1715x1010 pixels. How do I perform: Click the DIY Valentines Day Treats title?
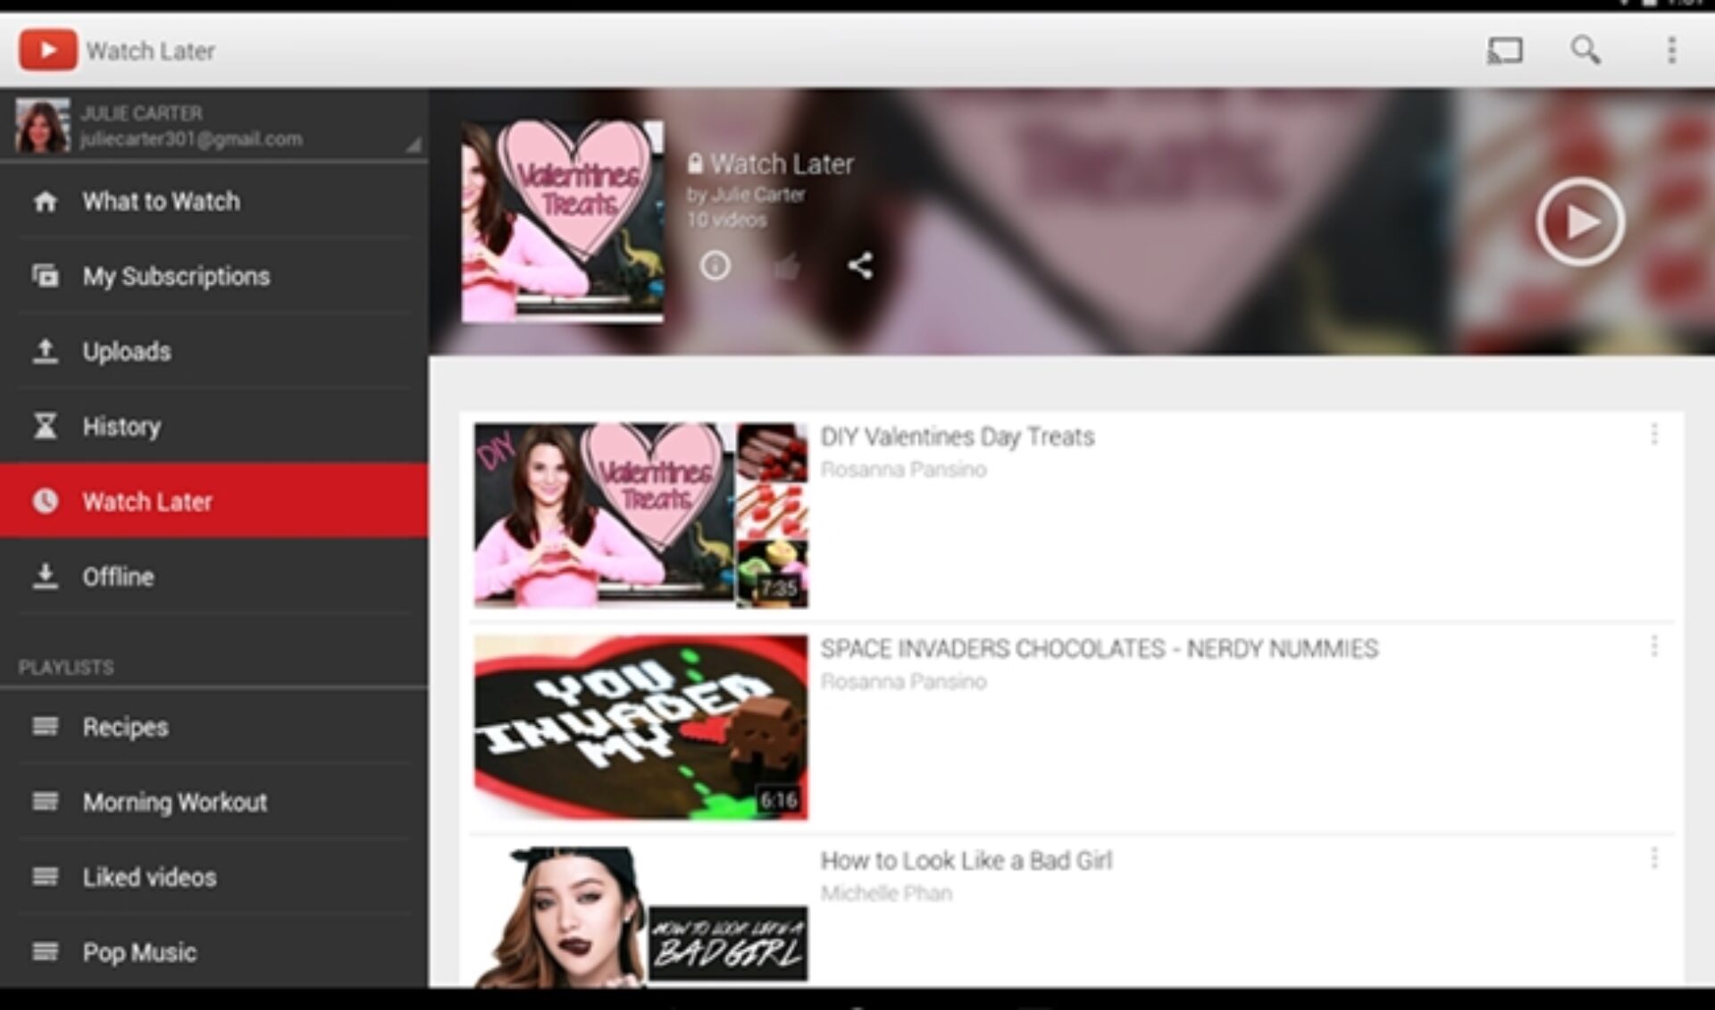pos(958,437)
